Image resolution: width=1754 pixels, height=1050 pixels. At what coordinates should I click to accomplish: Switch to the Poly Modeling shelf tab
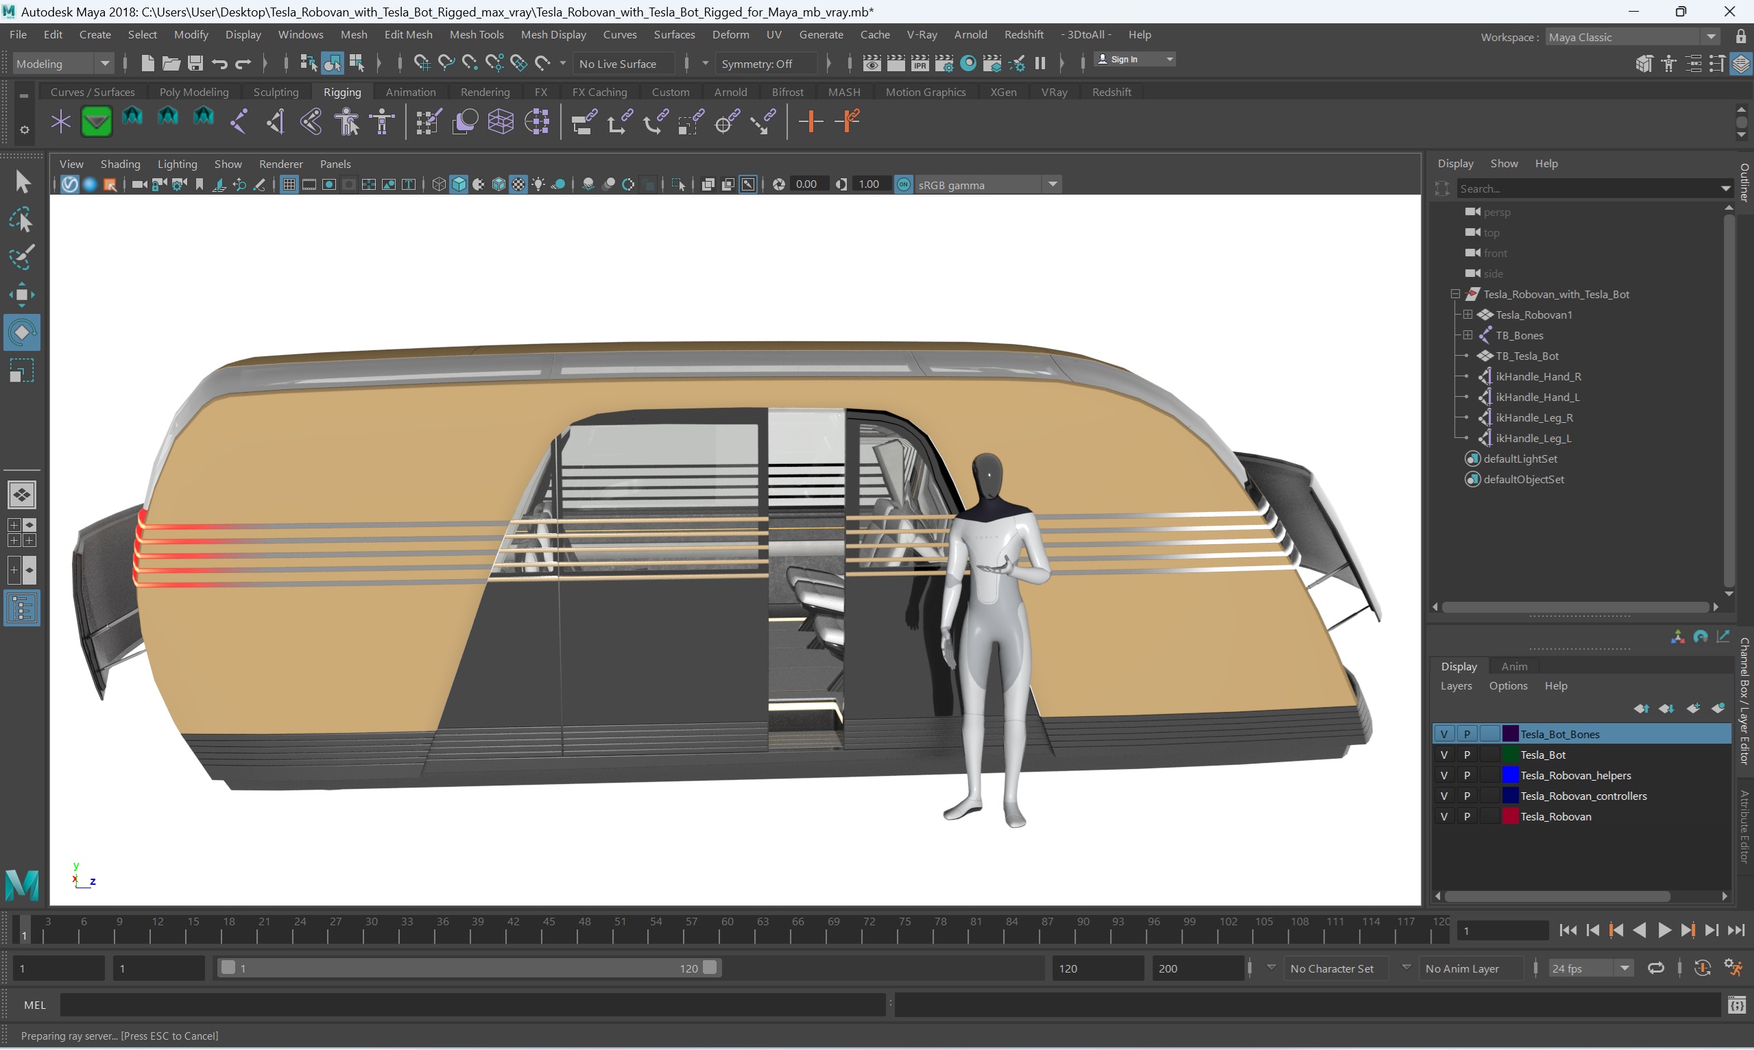193,92
